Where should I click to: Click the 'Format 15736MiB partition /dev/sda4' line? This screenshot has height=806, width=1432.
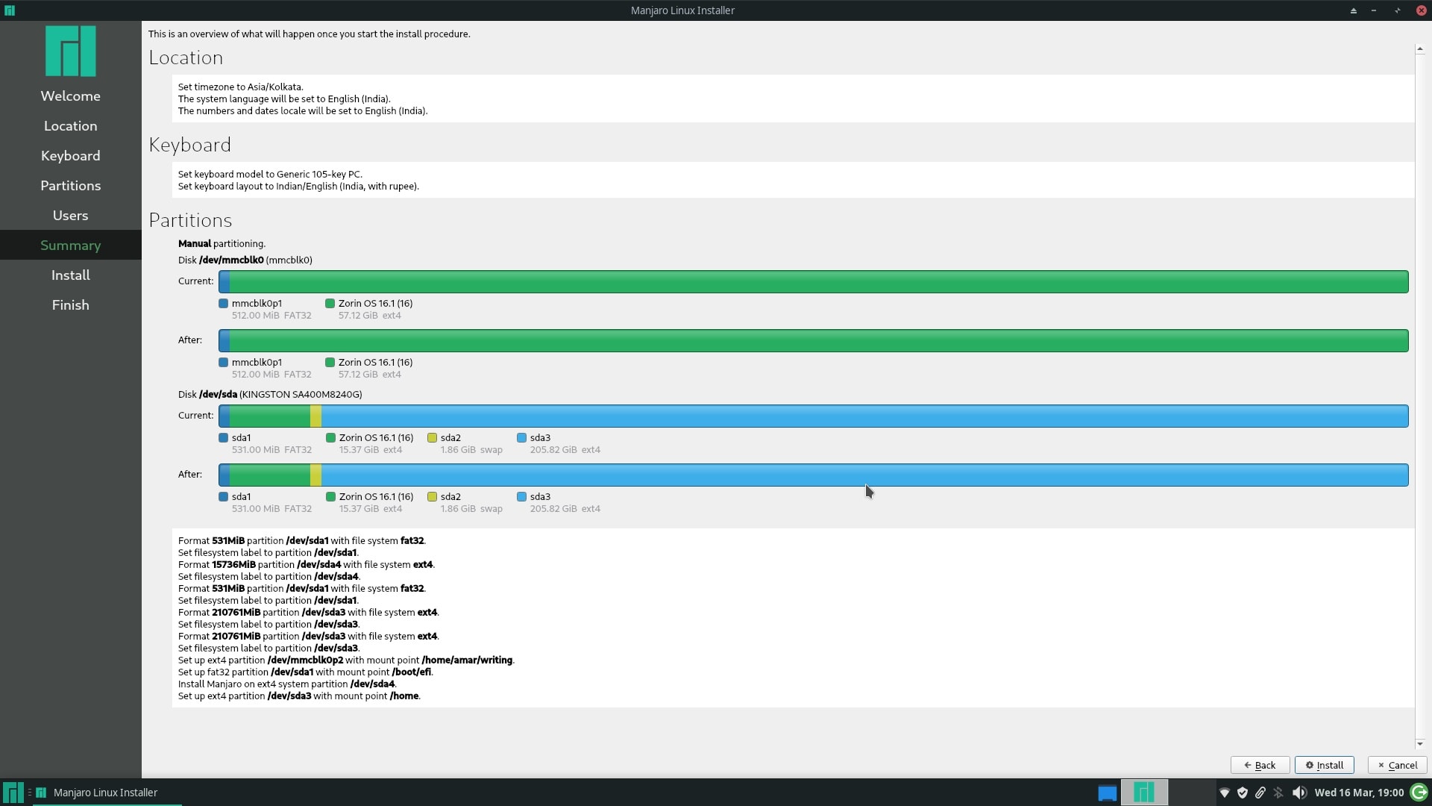pos(306,564)
